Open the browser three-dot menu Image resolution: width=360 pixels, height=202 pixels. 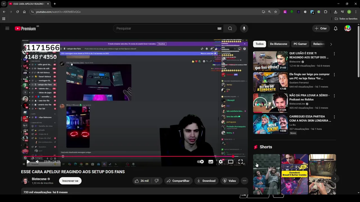pyautogui.click(x=355, y=12)
